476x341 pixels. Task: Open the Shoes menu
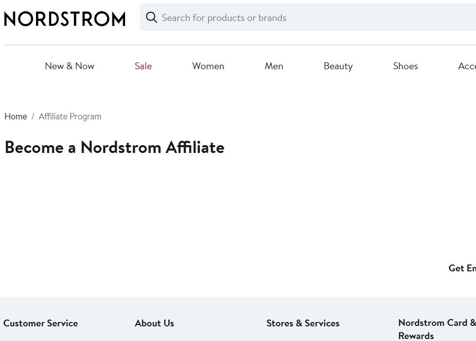(x=405, y=66)
